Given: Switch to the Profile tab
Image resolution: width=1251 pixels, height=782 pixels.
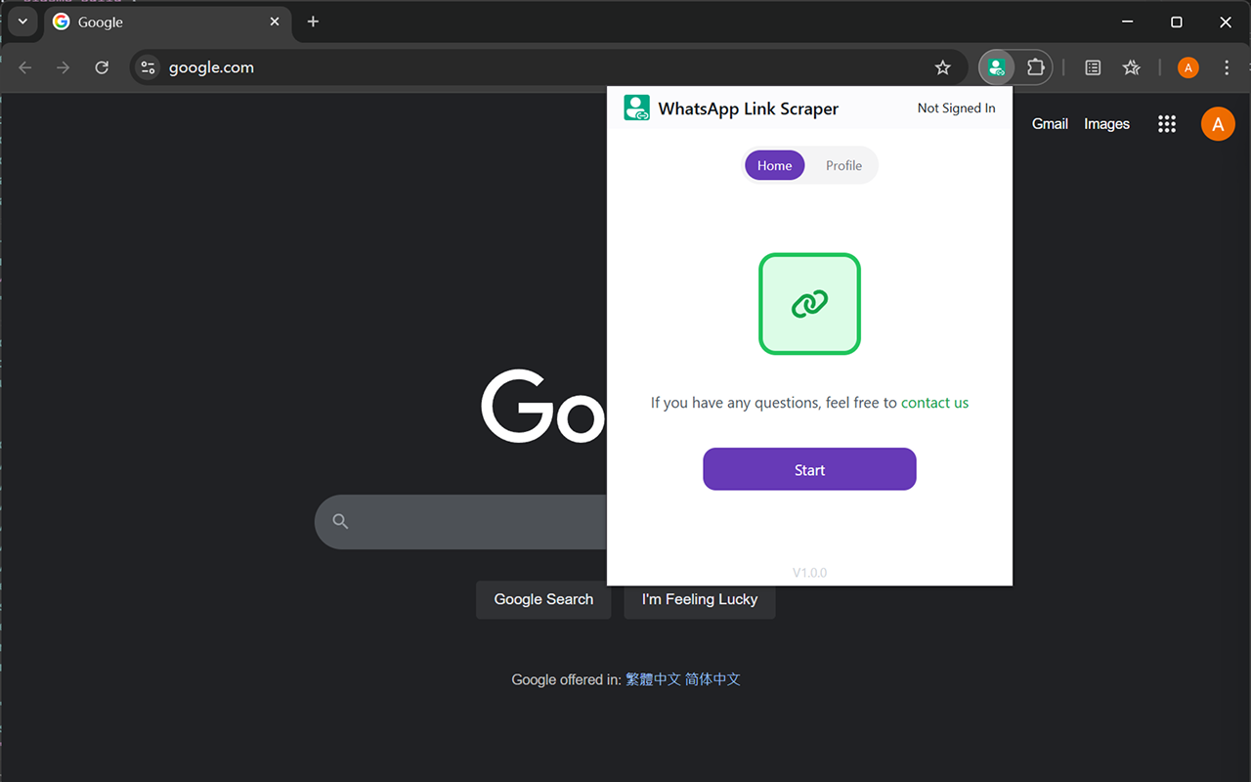Looking at the screenshot, I should [843, 165].
